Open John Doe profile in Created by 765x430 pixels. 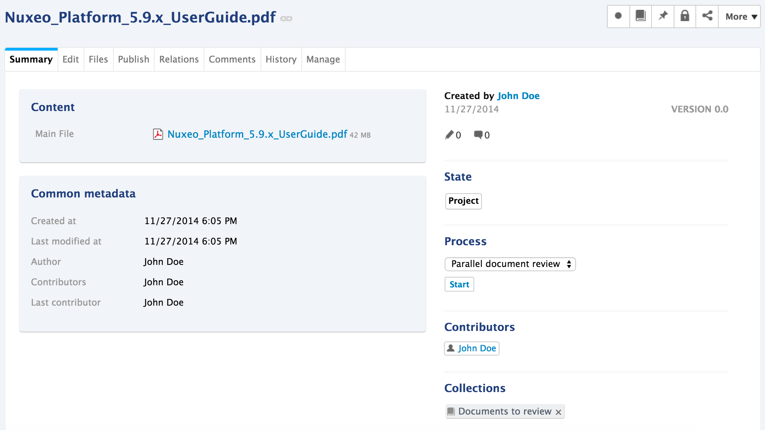click(518, 96)
